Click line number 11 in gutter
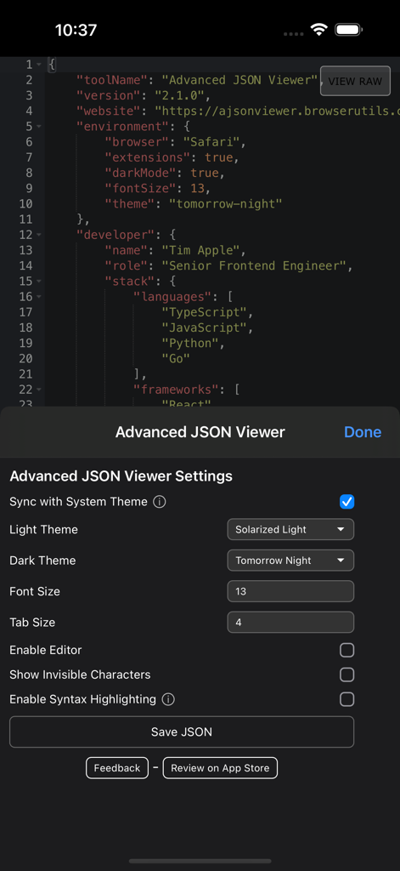This screenshot has width=400, height=871. click(x=25, y=219)
